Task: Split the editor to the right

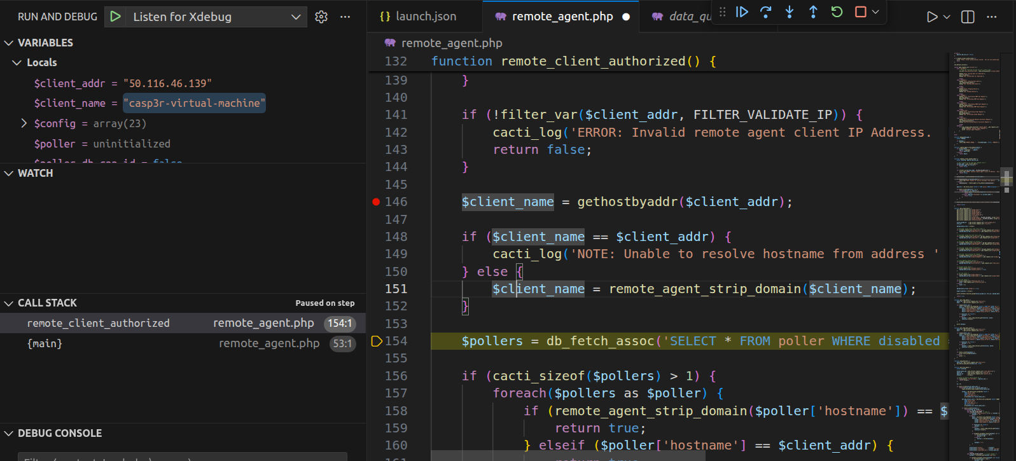Action: coord(968,17)
